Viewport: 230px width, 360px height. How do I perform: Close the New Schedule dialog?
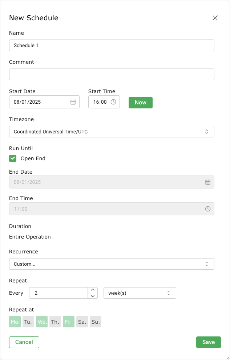pos(215,18)
